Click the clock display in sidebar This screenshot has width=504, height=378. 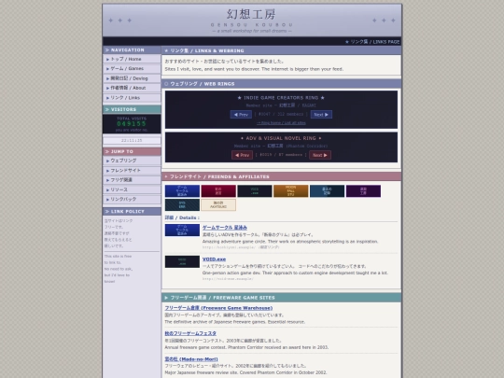[132, 140]
